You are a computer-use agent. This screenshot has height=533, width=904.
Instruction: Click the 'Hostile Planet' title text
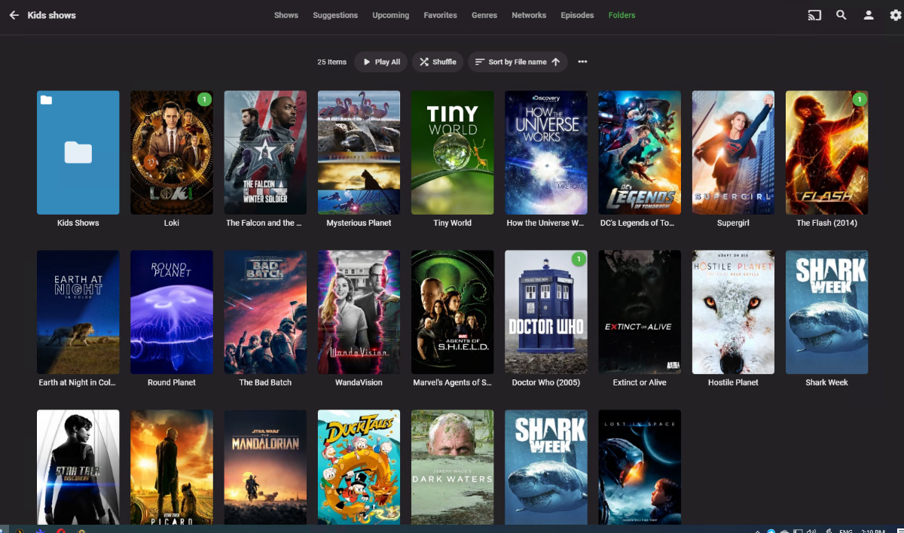click(x=733, y=382)
